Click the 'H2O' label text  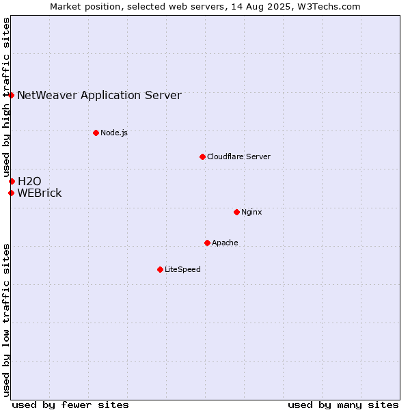point(29,181)
